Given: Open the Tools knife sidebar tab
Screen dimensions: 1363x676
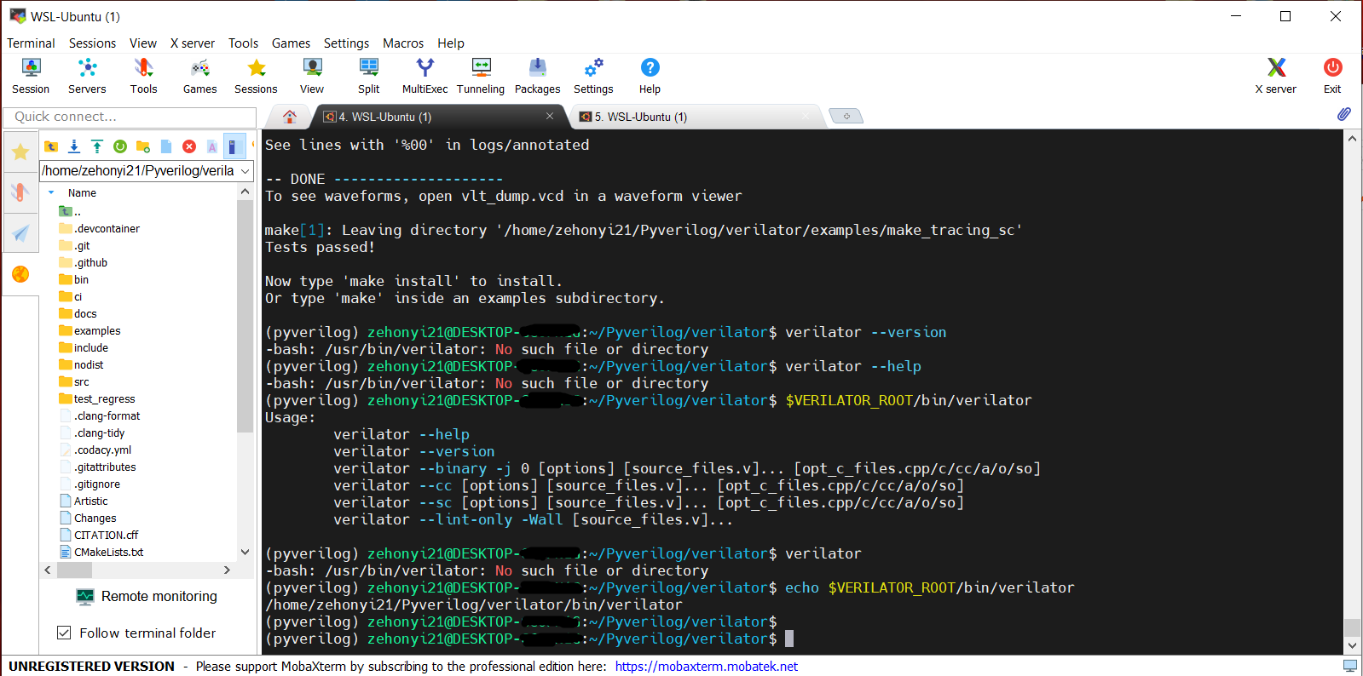Looking at the screenshot, I should (x=20, y=192).
